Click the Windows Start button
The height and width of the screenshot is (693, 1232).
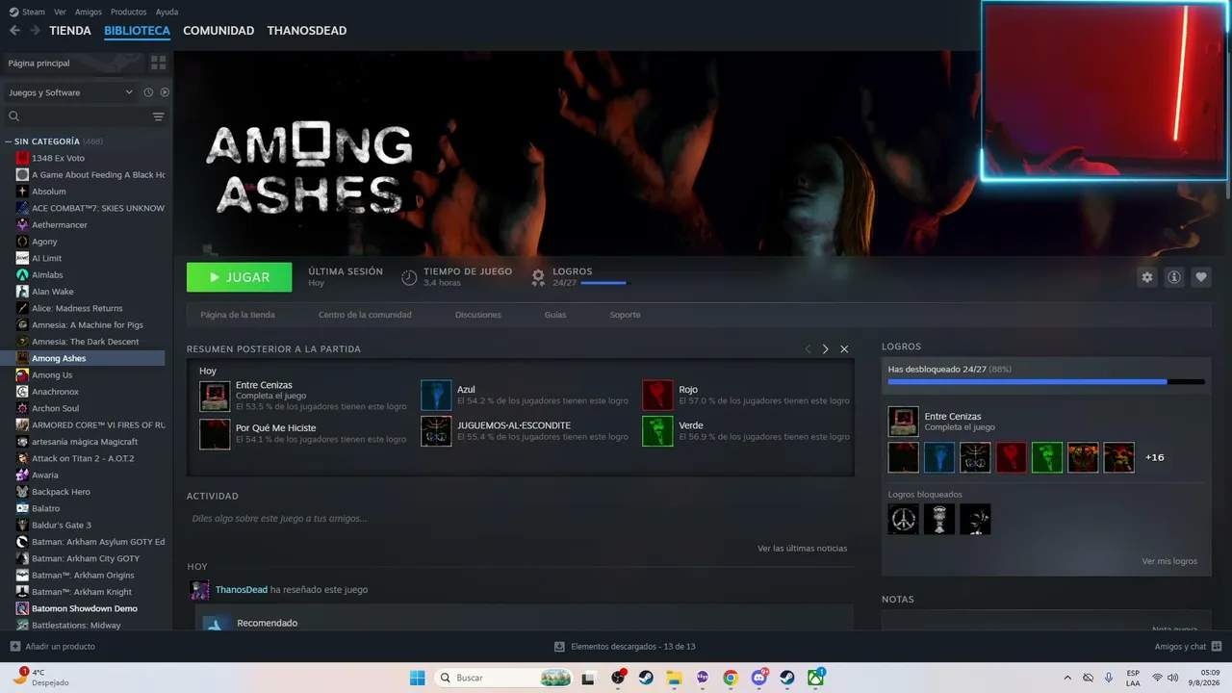coord(418,678)
